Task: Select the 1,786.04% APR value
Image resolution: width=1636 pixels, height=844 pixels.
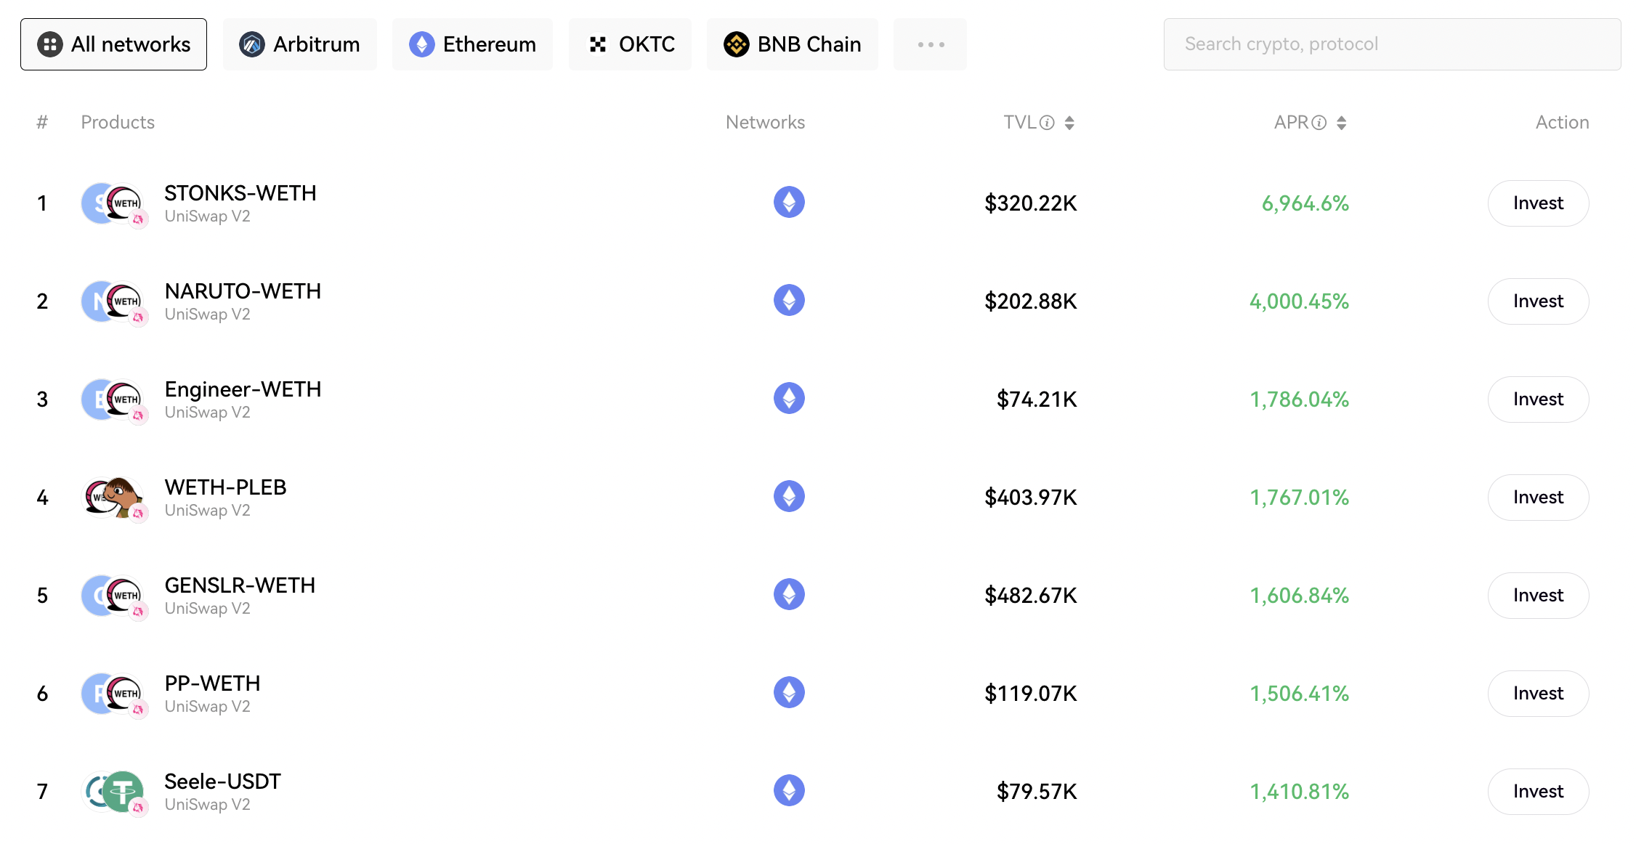Action: tap(1299, 399)
